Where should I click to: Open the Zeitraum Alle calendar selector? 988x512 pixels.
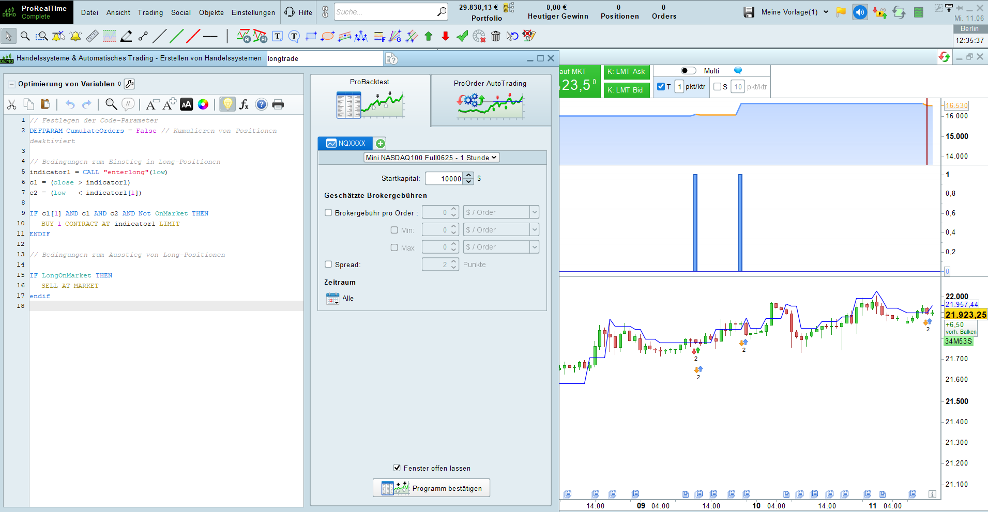pyautogui.click(x=332, y=299)
